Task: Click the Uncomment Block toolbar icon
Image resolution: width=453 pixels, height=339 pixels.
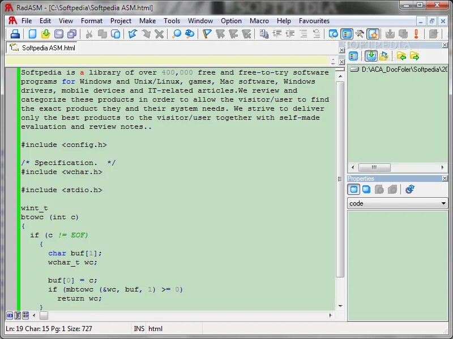Action: pyautogui.click(x=317, y=34)
